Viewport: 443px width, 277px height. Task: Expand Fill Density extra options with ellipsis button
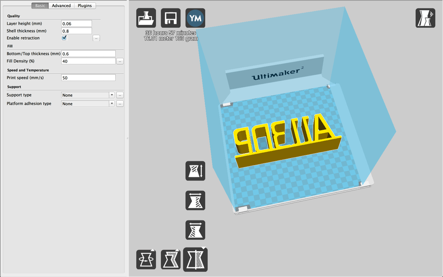point(120,61)
